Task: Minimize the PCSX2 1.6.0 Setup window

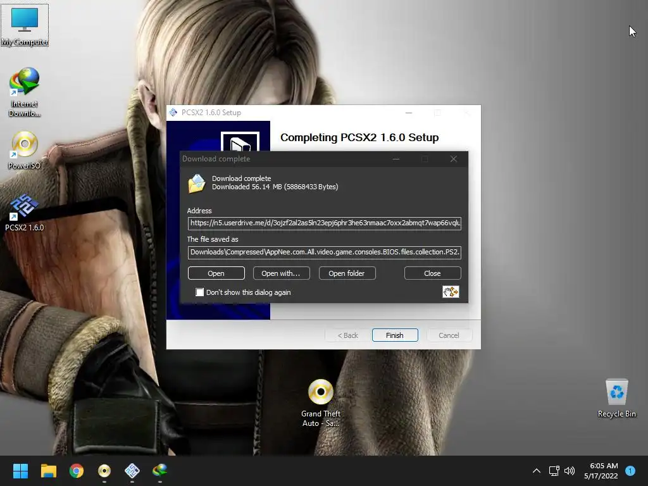Action: click(x=409, y=113)
